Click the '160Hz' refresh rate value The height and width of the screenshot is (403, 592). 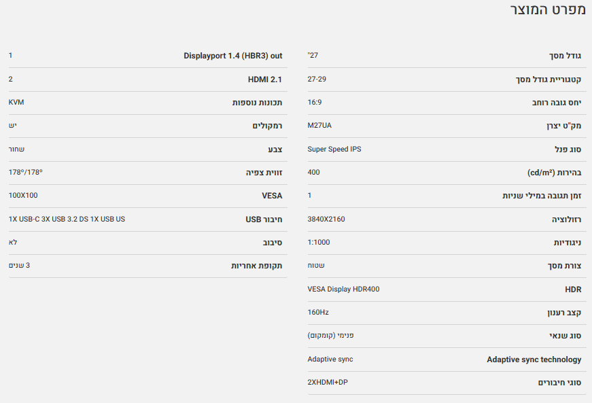[318, 312]
